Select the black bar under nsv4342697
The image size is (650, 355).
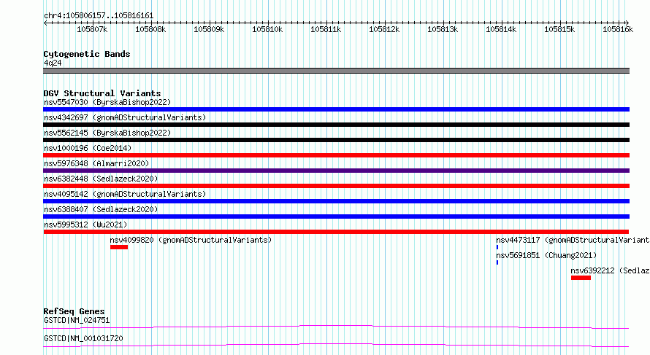[x=336, y=125]
